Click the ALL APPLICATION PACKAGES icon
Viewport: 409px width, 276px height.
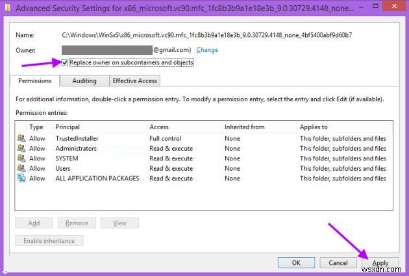[21, 178]
